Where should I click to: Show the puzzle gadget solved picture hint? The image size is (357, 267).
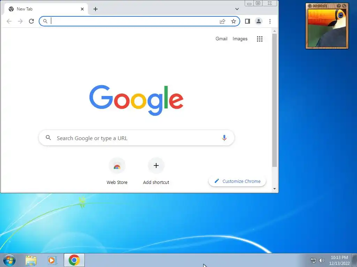339,6
